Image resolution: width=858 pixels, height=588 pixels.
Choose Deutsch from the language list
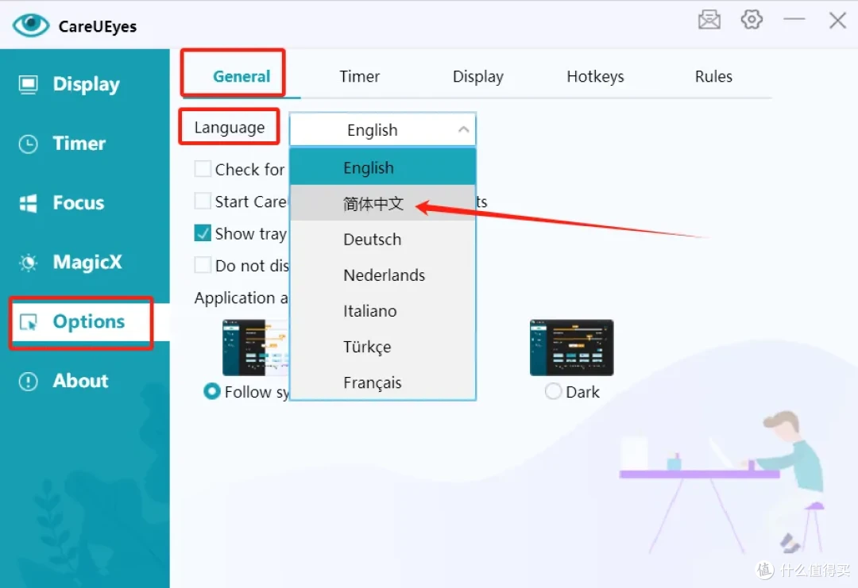[x=382, y=240]
